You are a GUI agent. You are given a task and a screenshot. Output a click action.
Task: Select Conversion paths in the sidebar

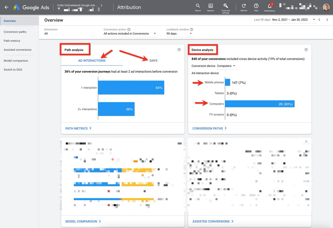15,32
